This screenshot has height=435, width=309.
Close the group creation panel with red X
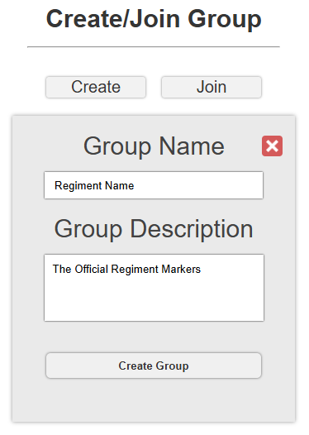click(x=272, y=146)
